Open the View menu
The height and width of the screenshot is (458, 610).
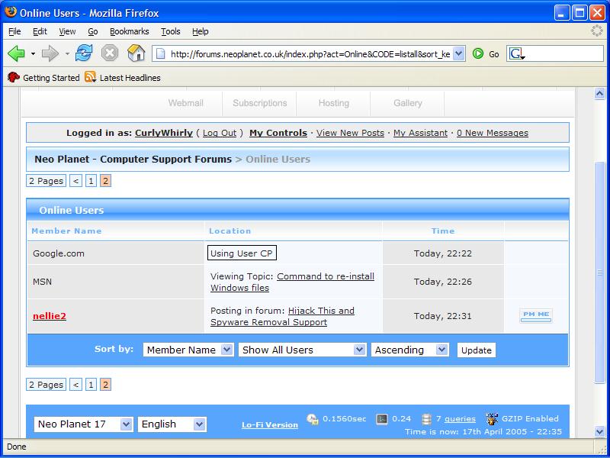[67, 31]
